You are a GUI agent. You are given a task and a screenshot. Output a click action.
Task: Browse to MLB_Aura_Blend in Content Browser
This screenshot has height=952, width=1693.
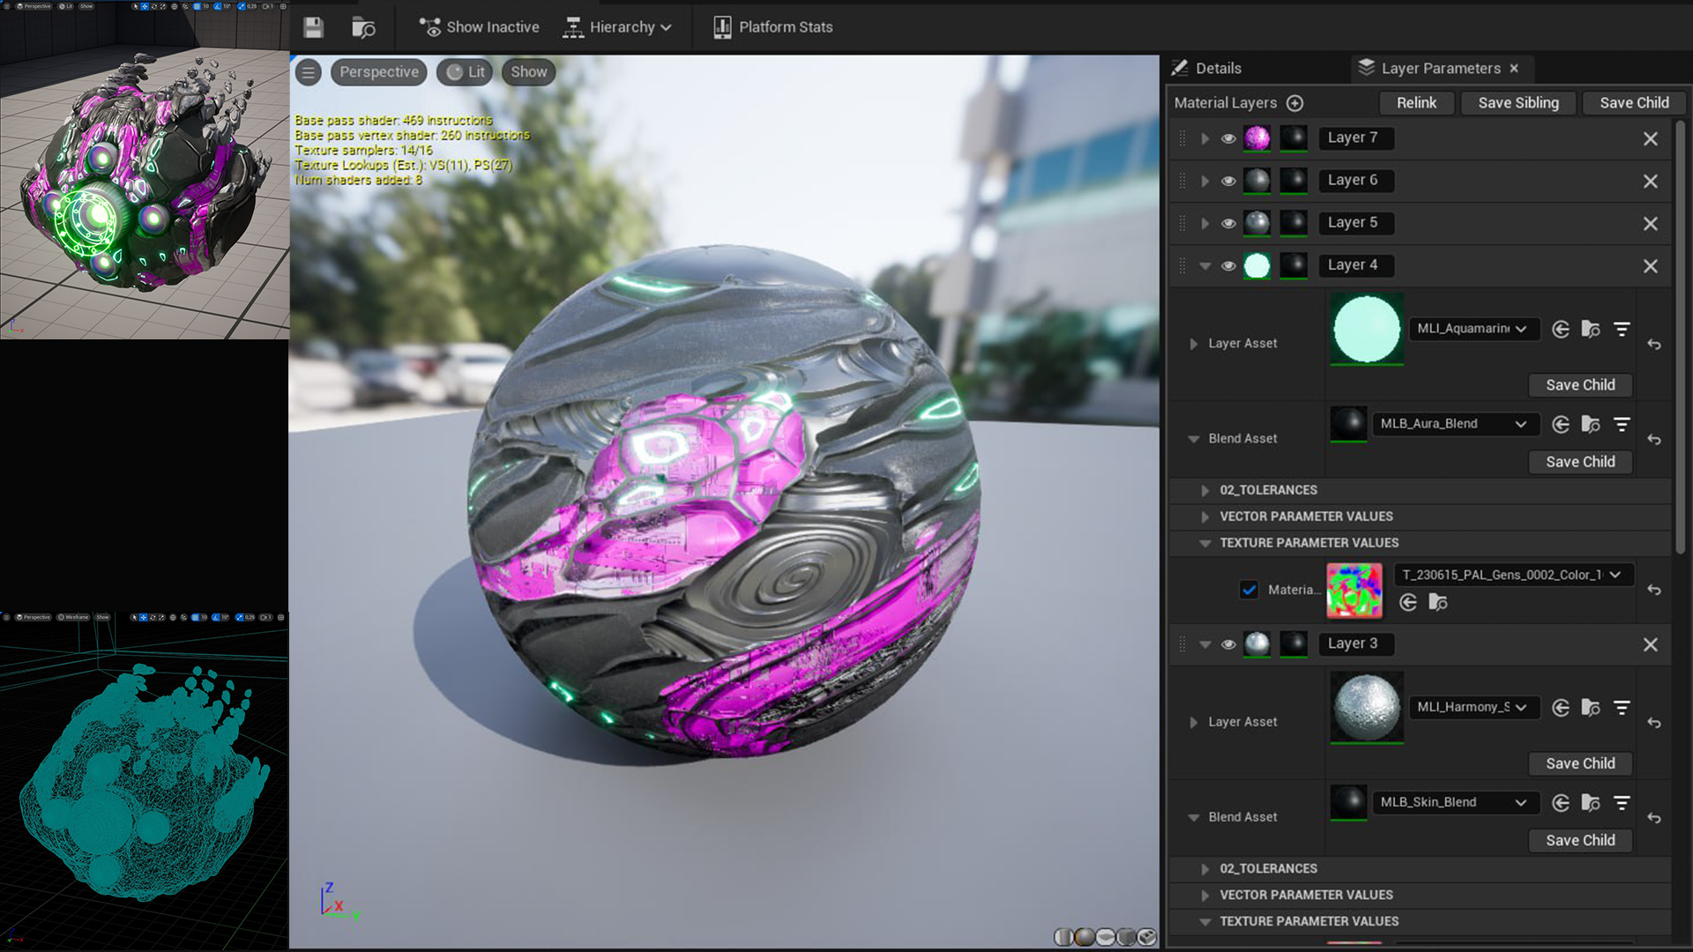[x=1590, y=424]
